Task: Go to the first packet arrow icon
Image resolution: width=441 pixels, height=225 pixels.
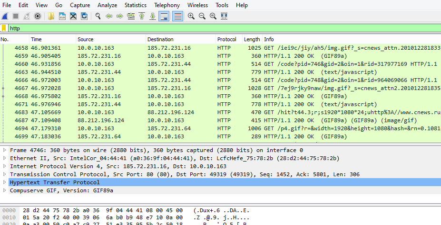Action: (142, 16)
